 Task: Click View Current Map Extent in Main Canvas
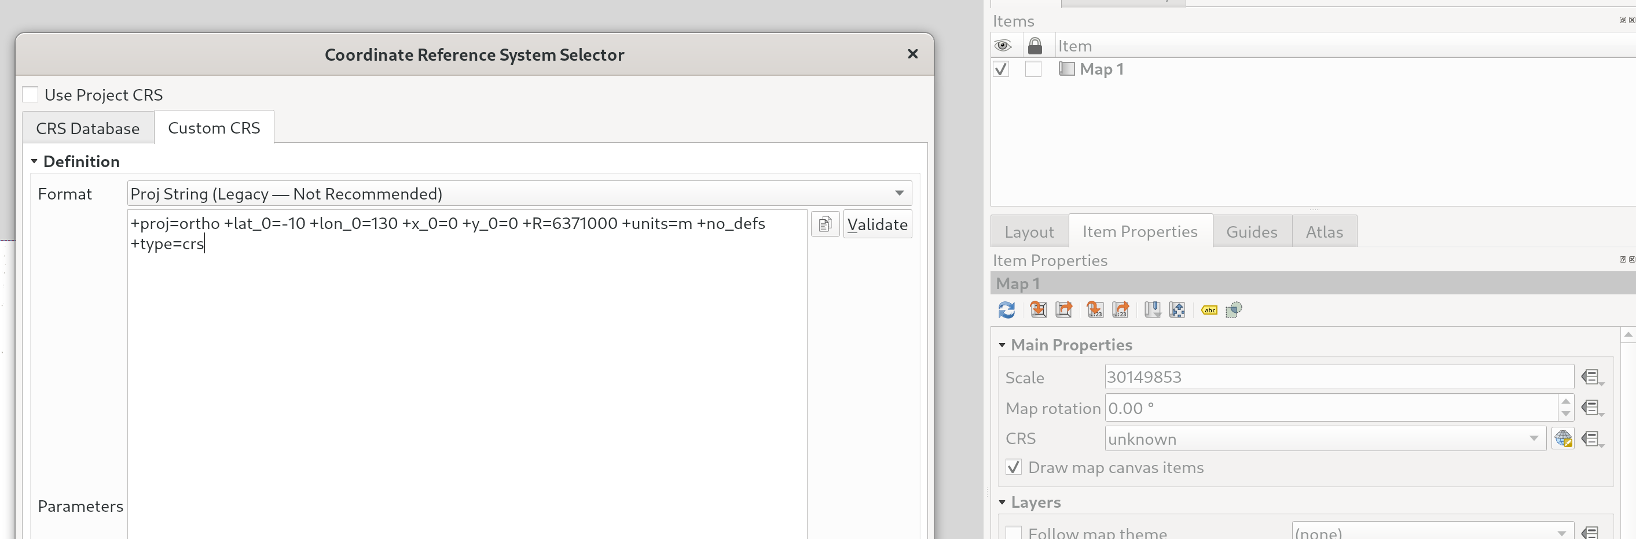click(1064, 310)
